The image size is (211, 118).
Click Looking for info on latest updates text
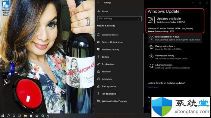pyautogui.click(x=166, y=83)
